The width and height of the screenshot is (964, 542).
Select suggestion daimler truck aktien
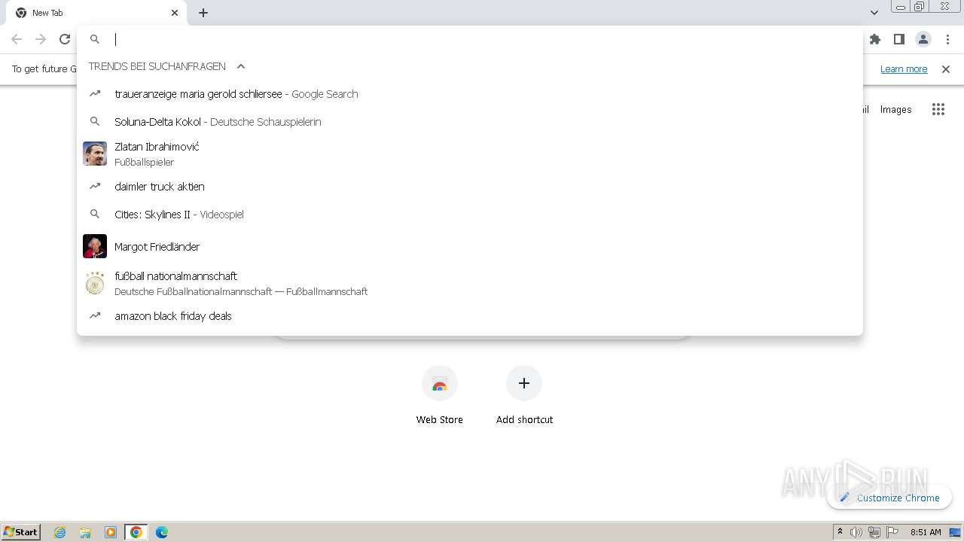[x=470, y=187]
